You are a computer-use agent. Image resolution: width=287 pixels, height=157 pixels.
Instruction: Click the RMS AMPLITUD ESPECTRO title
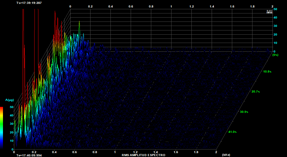(x=143, y=156)
